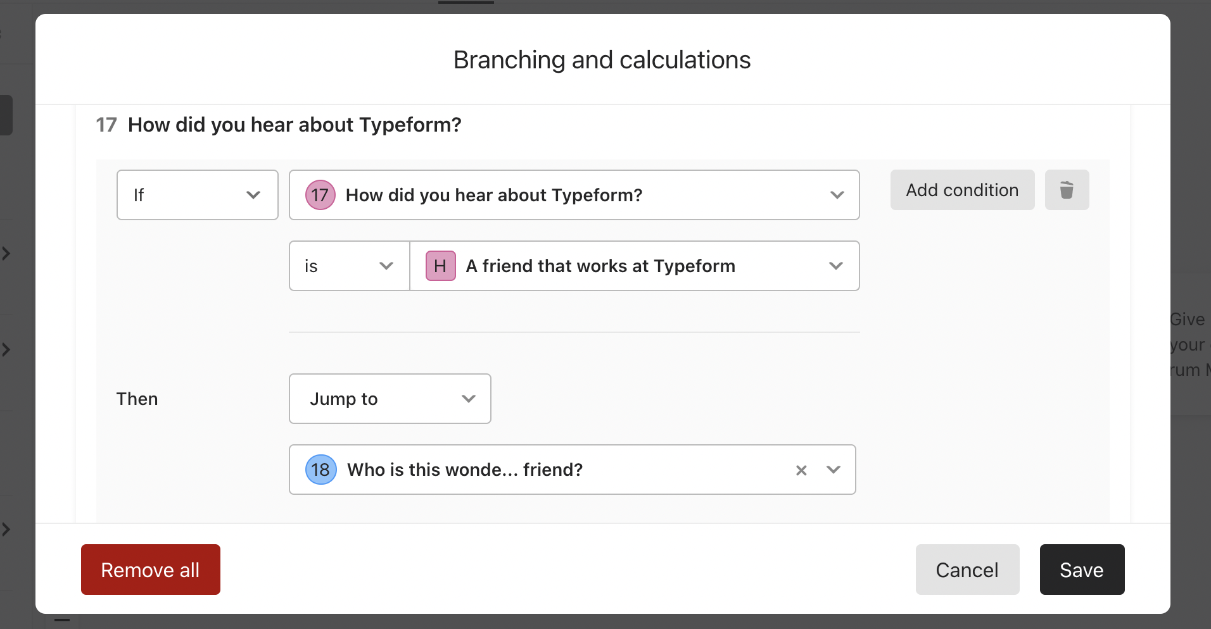Click the blue 18 question badge
The width and height of the screenshot is (1211, 629).
coord(321,470)
